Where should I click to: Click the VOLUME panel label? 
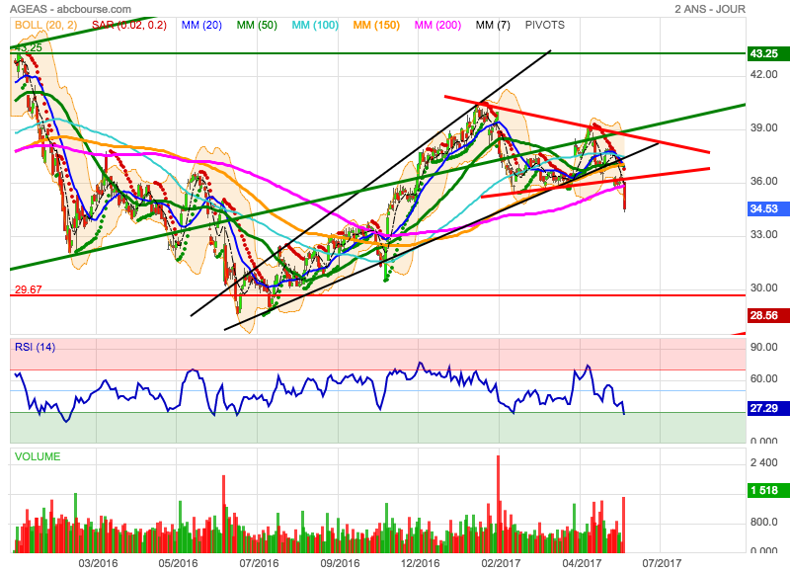tap(38, 456)
